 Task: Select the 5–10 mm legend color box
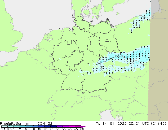click(x=29, y=127)
